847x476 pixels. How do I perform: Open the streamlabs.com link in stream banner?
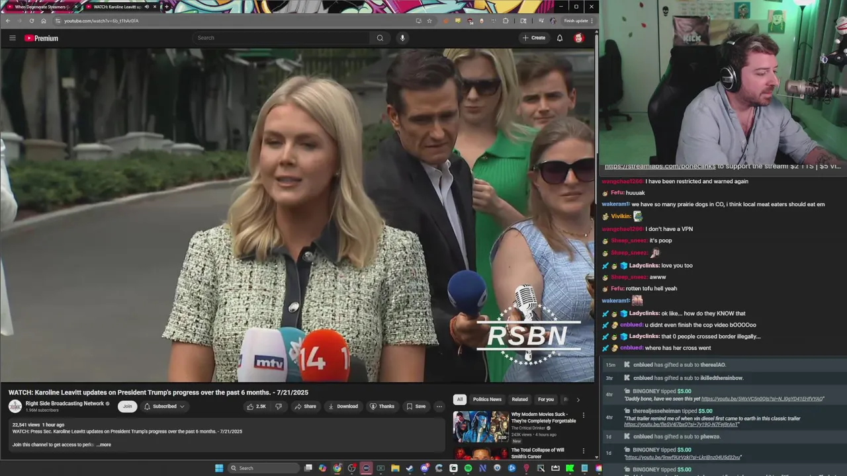click(x=660, y=166)
